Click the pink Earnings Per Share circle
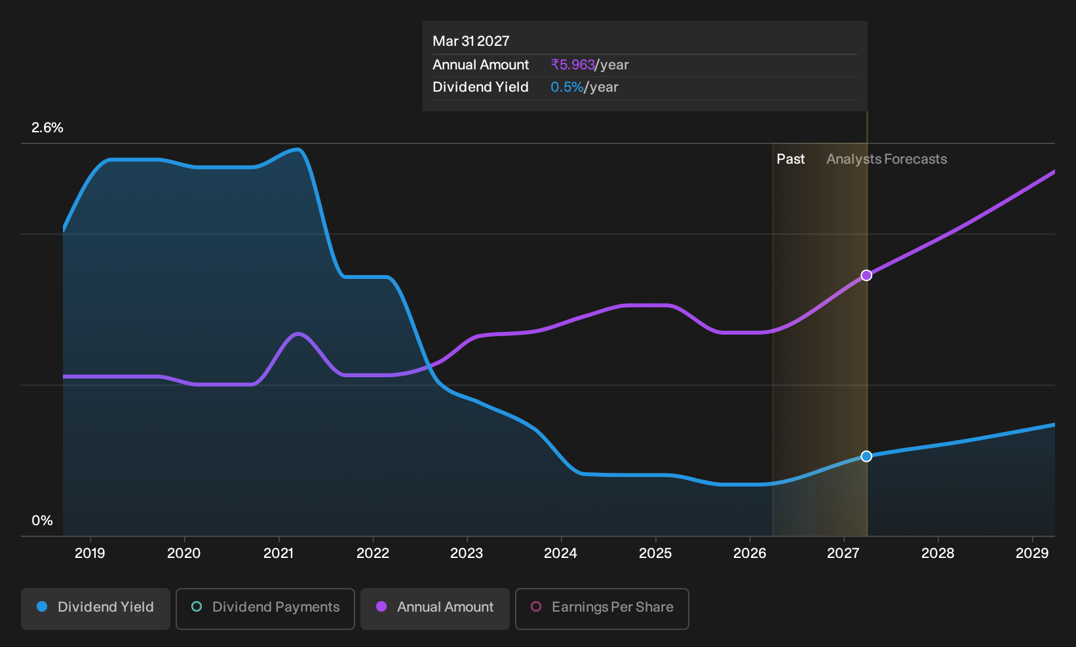 536,606
